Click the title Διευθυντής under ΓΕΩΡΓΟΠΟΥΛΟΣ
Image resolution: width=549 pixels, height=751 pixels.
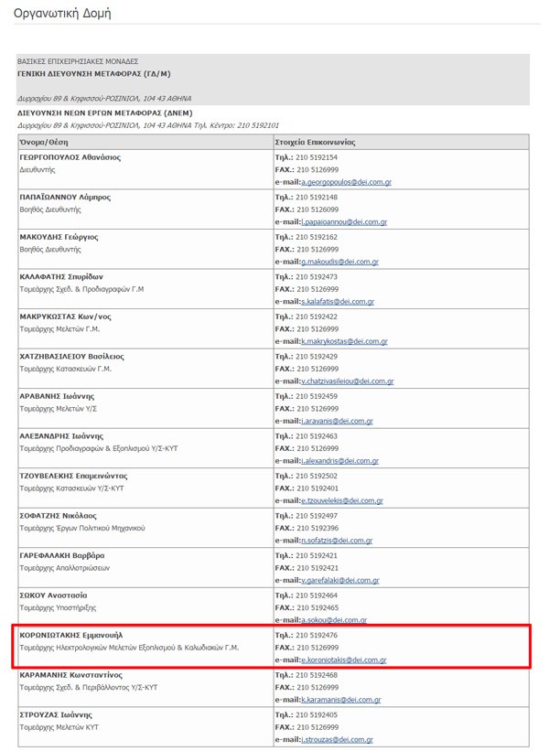38,169
